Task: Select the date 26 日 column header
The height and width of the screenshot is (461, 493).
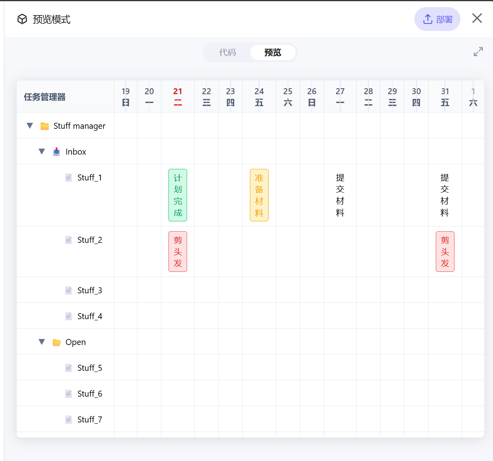Action: click(312, 97)
